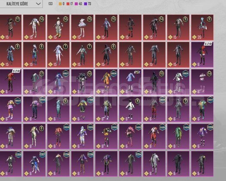
Task: Filter by the red rarity swatch showing 17
Action: point(70,4)
